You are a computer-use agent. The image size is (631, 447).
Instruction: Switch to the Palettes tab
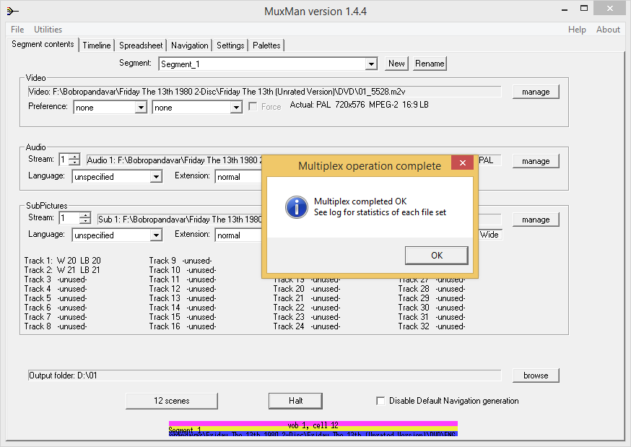[266, 45]
